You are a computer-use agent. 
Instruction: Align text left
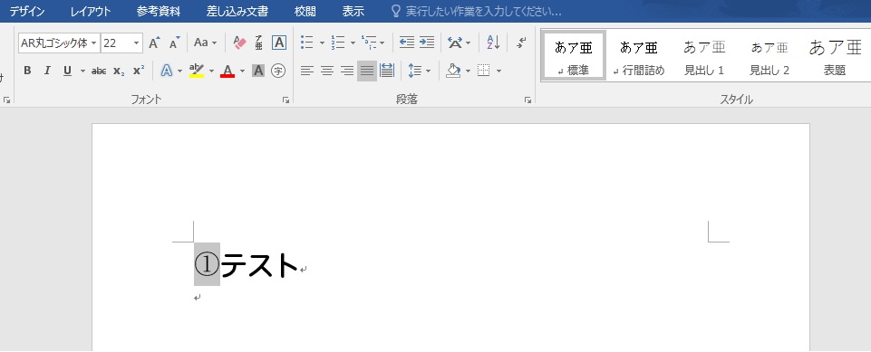[x=307, y=71]
